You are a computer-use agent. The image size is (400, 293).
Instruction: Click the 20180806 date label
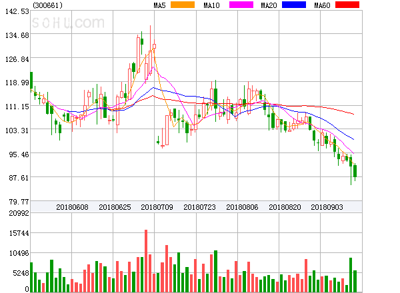[243, 208]
